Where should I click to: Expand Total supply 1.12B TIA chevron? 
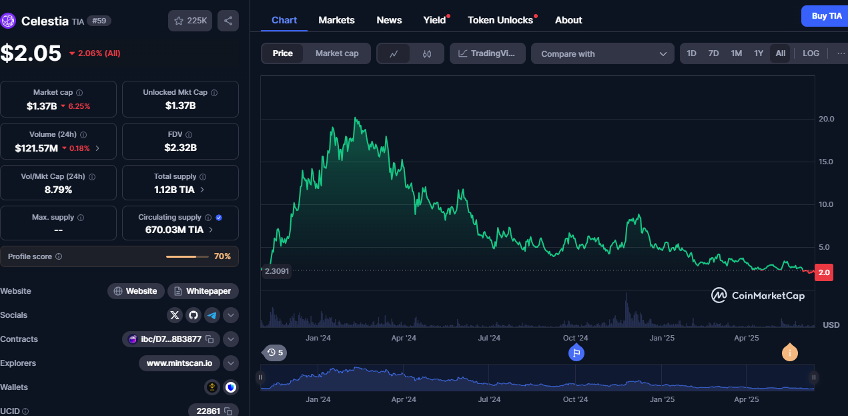[202, 190]
